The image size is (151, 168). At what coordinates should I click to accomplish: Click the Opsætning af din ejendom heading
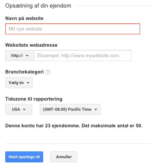point(38,6)
